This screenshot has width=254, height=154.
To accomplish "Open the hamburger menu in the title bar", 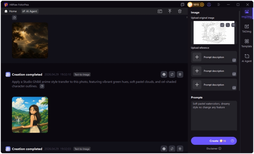I will pos(218,4).
